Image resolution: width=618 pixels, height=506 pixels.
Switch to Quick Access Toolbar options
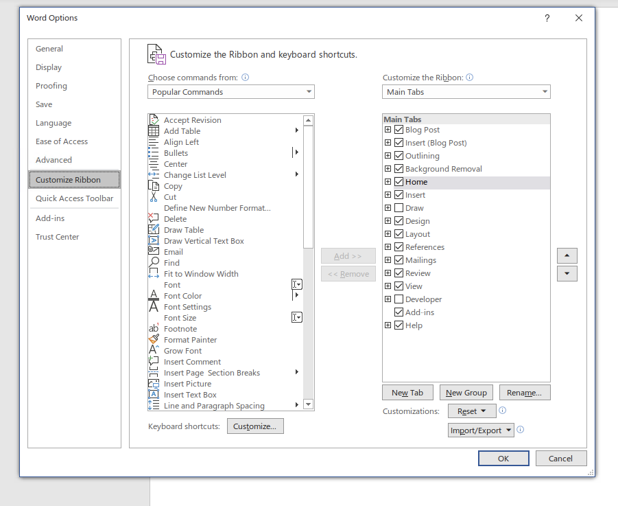(75, 198)
